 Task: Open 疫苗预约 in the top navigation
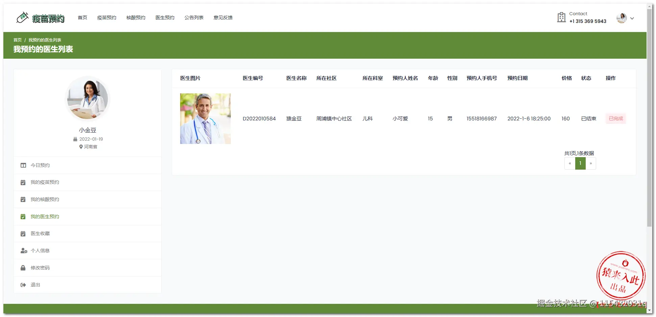[107, 18]
